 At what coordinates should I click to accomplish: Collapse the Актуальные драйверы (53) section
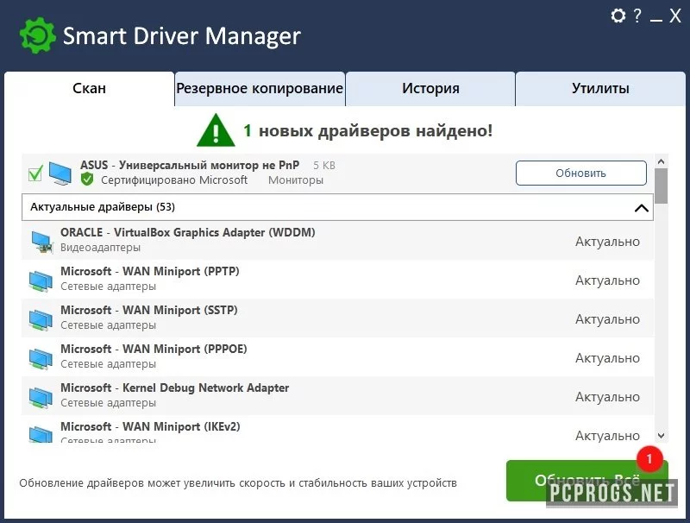(642, 208)
